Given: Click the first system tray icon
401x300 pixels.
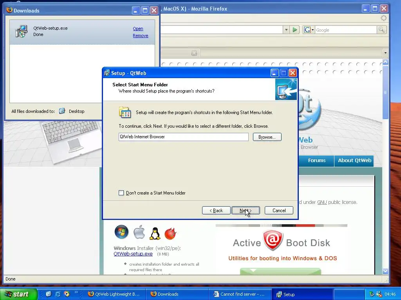Looking at the screenshot, I should click(372, 294).
